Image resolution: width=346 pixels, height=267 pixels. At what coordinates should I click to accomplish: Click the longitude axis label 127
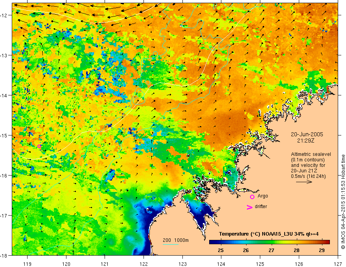[x=338, y=264]
